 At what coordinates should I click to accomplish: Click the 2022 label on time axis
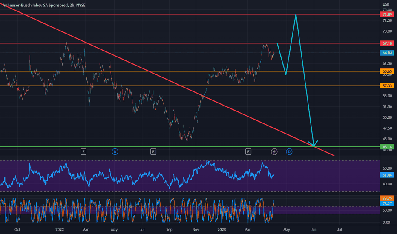click(x=60, y=230)
